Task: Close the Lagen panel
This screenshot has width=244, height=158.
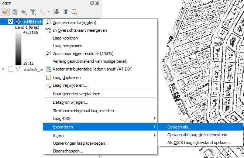Action: coord(97,3)
